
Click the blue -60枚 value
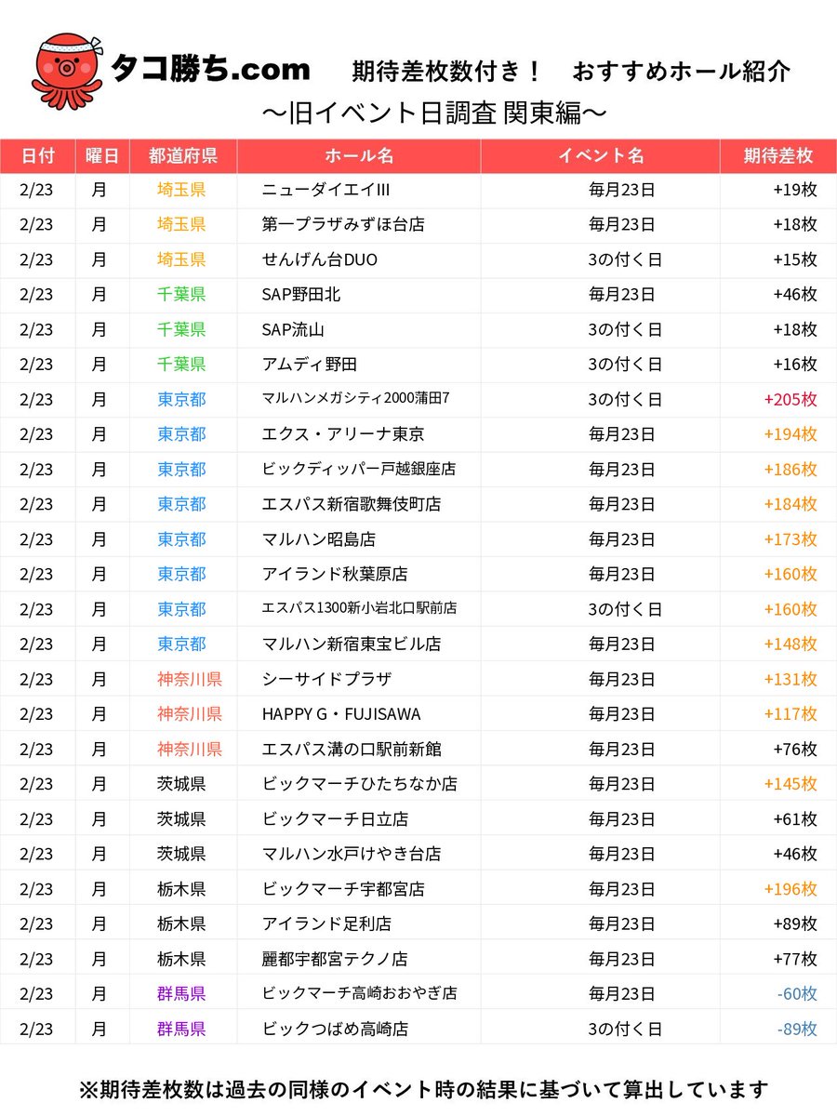(x=797, y=993)
